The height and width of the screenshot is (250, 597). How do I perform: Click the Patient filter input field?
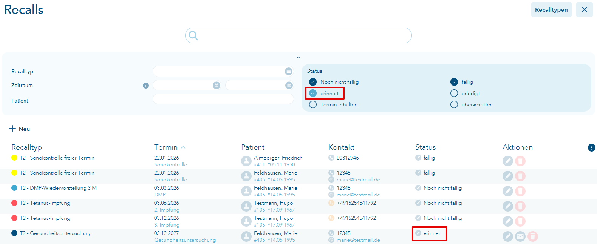coord(223,99)
